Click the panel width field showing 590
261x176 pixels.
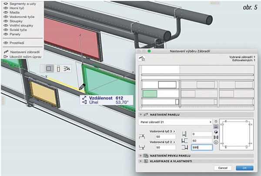[195, 148]
